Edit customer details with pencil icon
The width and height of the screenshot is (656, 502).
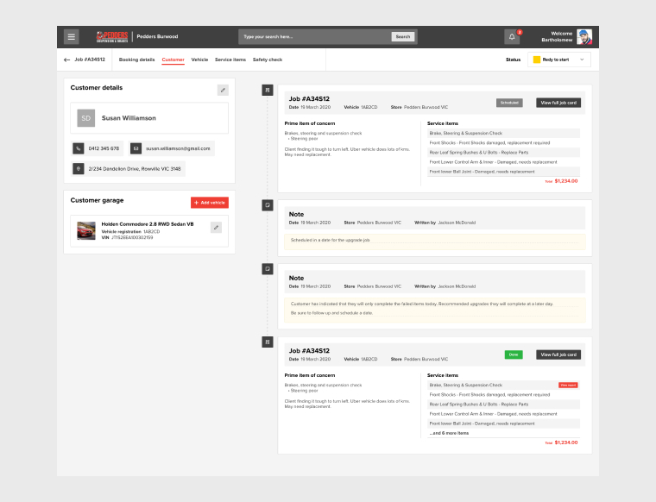click(223, 90)
